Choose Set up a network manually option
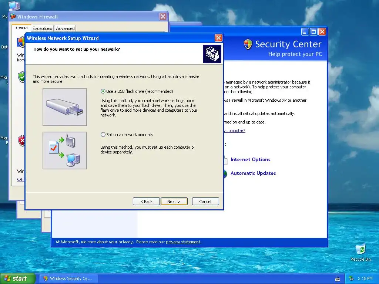379x284 pixels. pyautogui.click(x=103, y=135)
